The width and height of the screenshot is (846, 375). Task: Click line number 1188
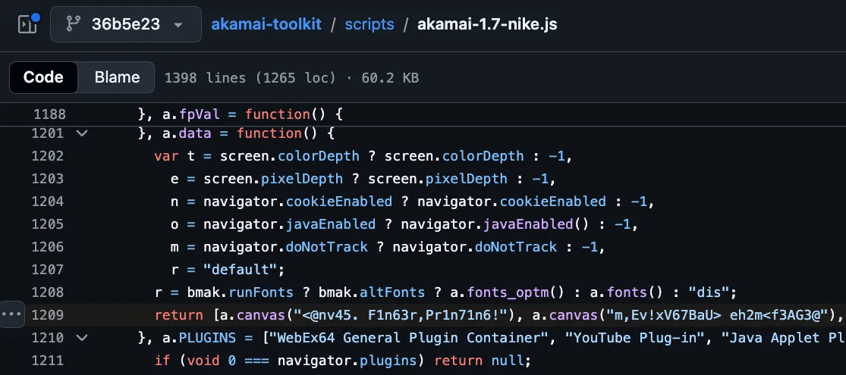[x=49, y=114]
